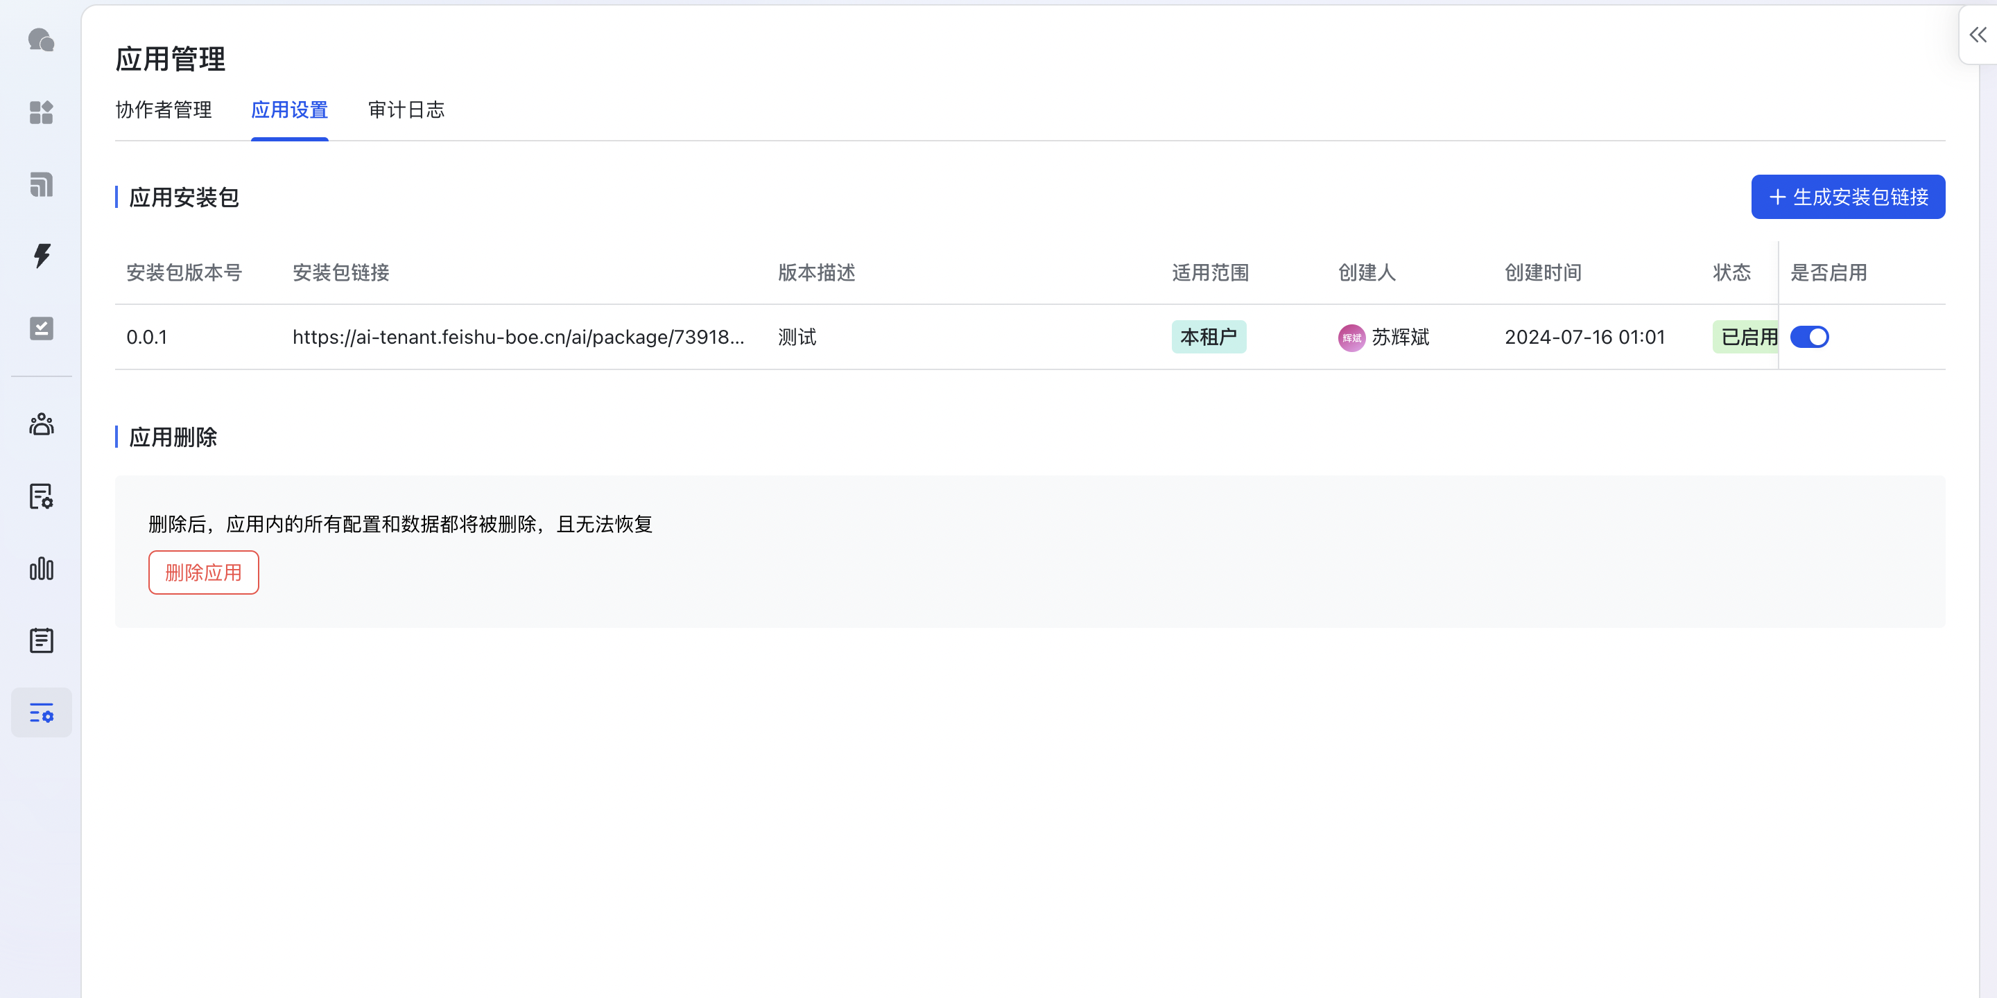Screen dimensions: 1997x998
Task: Collapse panel using double-chevron icon
Action: point(1978,35)
